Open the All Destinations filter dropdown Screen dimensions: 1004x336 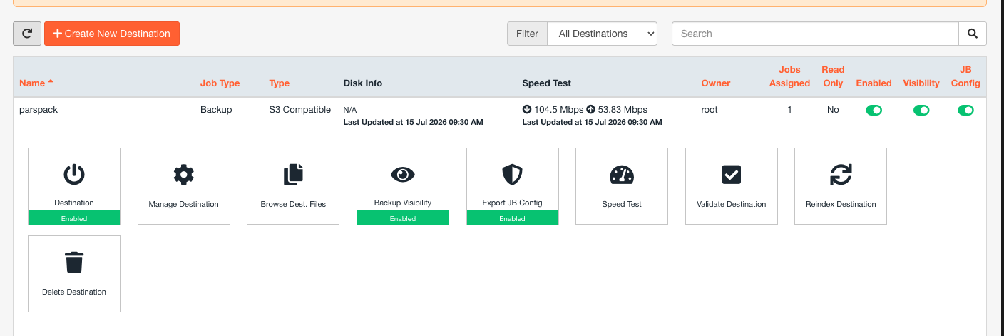click(602, 34)
